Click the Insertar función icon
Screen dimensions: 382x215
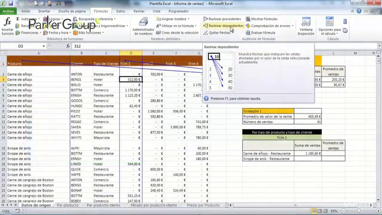pos(8,26)
